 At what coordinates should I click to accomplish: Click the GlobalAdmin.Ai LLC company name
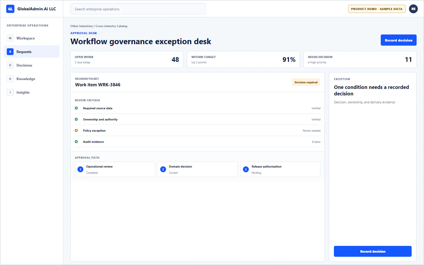tap(37, 9)
